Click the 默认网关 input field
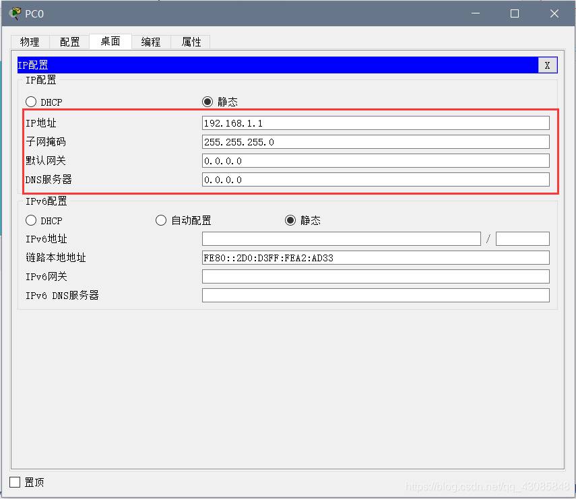Screen dimensions: 576x499 coord(376,161)
